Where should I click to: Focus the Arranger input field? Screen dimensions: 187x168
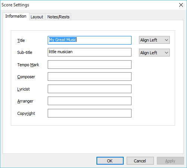point(89,101)
